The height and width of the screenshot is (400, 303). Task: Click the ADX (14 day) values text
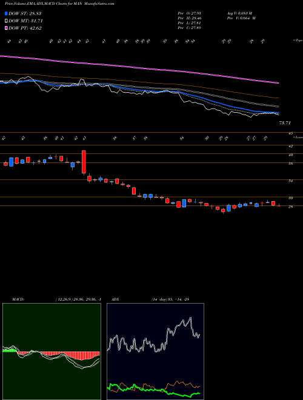click(170, 299)
